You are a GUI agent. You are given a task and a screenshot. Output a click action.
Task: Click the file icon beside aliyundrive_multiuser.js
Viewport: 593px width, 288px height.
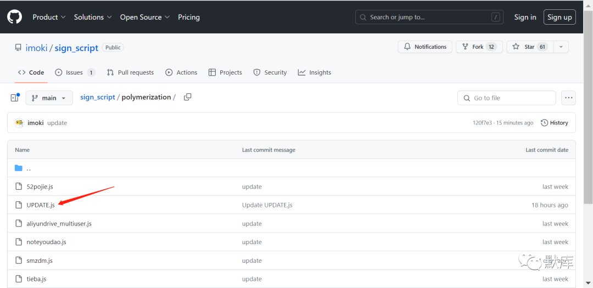[19, 223]
